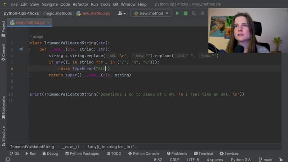288x162 pixels.
Task: Click the 'if any((' editor breadcrumb
Action: (112, 147)
